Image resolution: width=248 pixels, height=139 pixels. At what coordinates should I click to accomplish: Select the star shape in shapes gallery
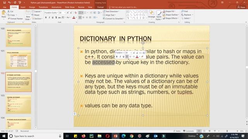143,18
